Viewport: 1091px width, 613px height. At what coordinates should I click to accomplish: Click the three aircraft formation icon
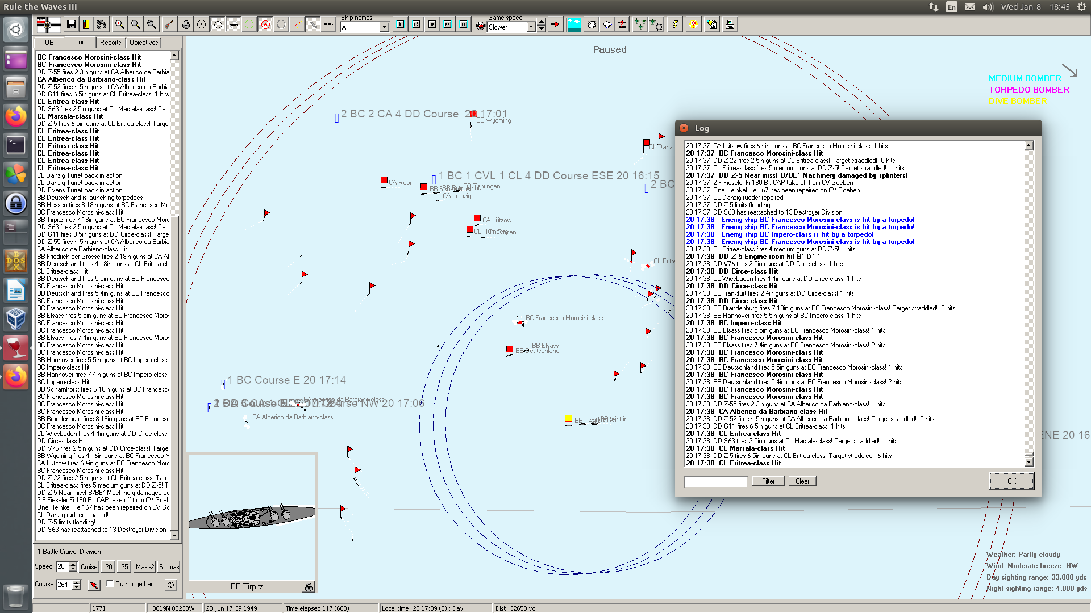coord(640,24)
